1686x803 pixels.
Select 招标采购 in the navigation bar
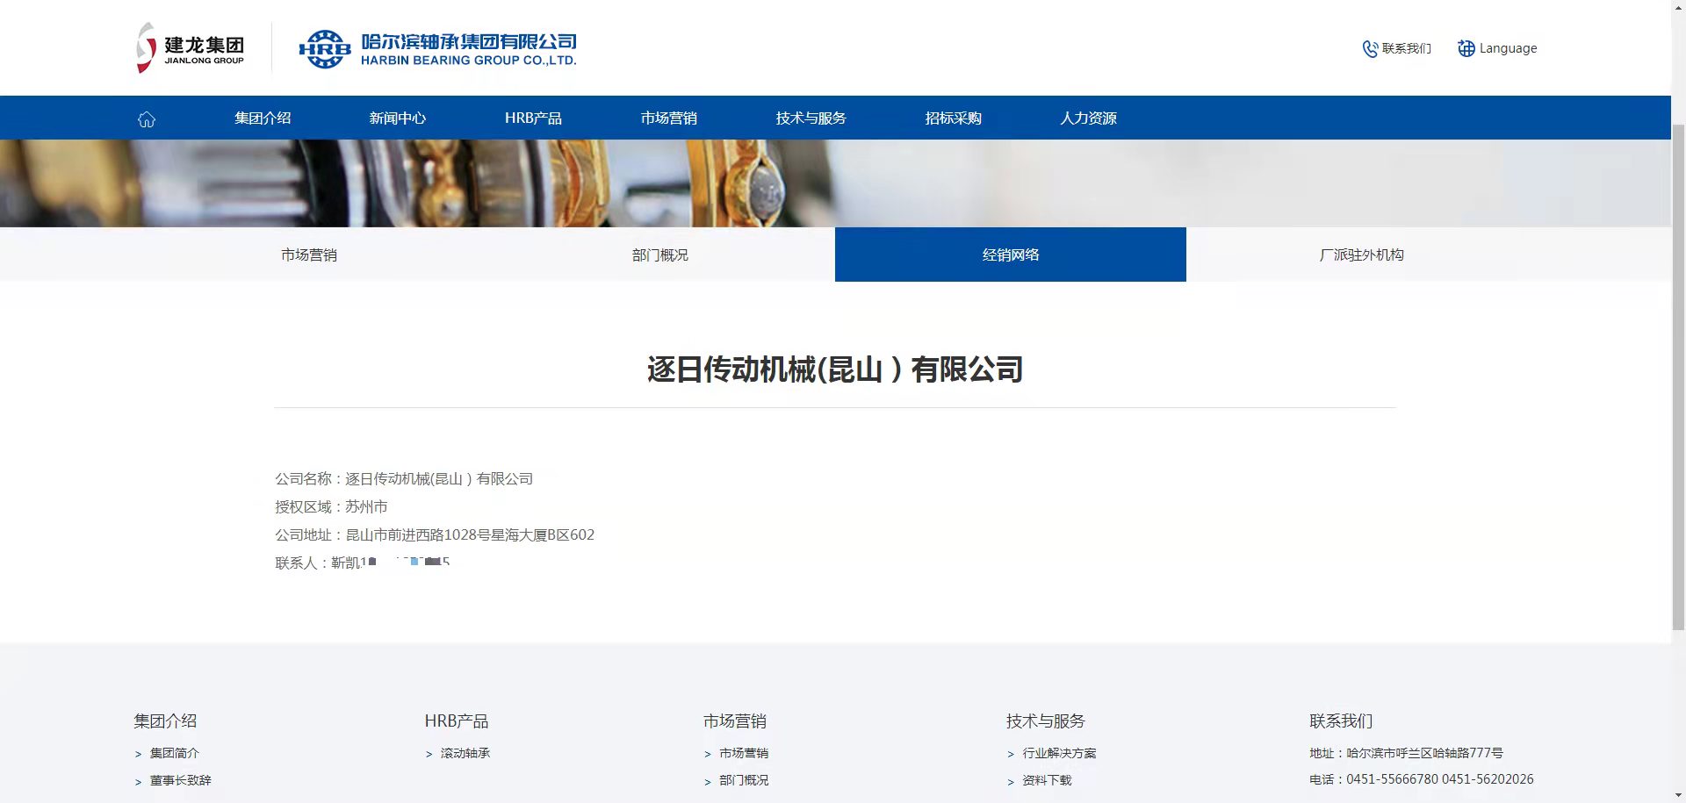pyautogui.click(x=953, y=118)
